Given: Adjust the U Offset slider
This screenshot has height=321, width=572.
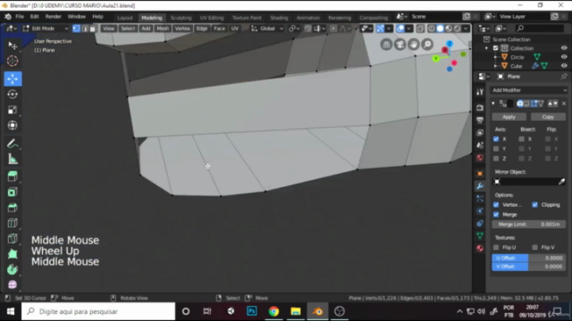Looking at the screenshot, I should click(x=528, y=258).
